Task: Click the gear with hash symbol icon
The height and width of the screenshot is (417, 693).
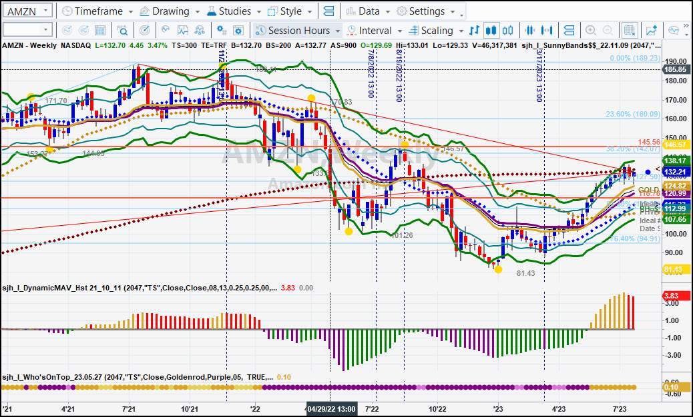Action: [x=222, y=30]
